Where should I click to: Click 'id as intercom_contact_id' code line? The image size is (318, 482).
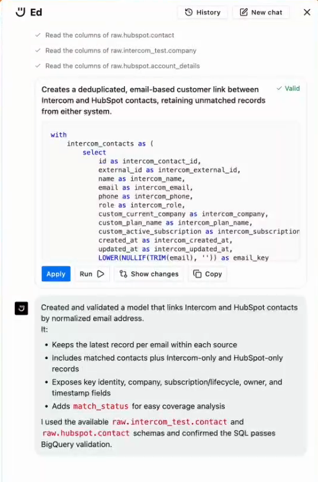[149, 161]
